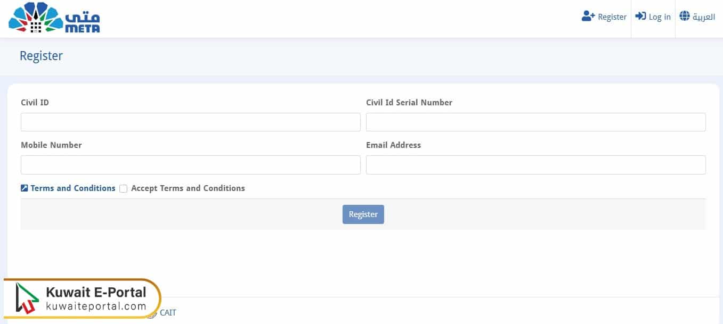Click the colorful emblem in the META logo
Viewport: 723px width, 324px height.
[x=35, y=17]
